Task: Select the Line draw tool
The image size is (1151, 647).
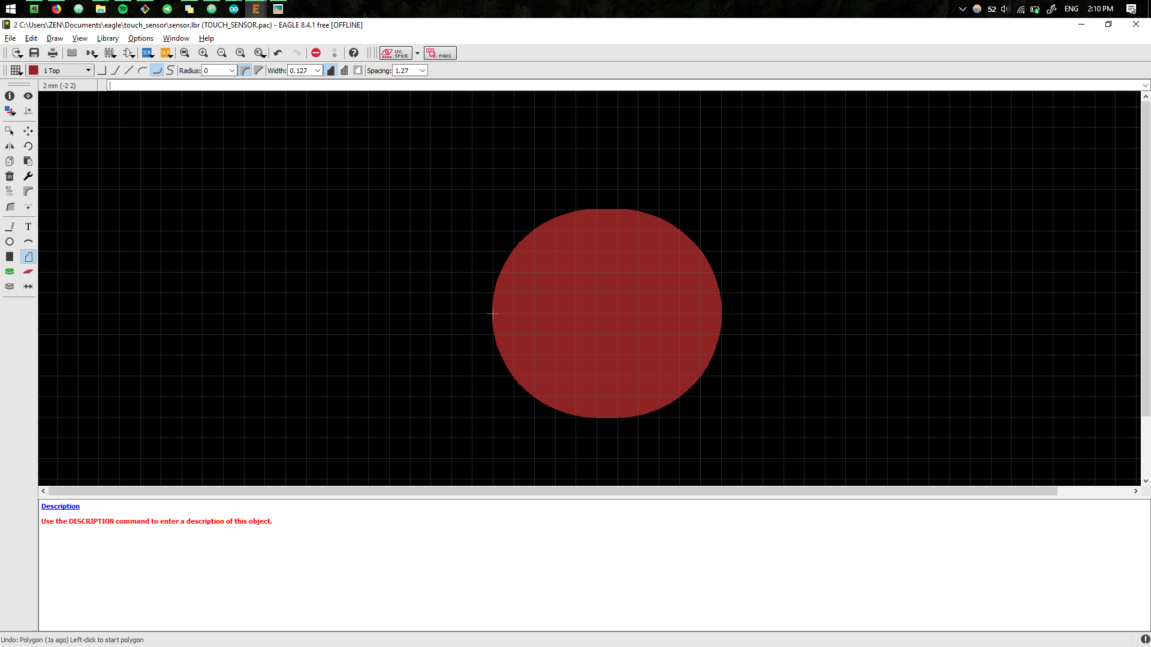Action: (x=10, y=226)
